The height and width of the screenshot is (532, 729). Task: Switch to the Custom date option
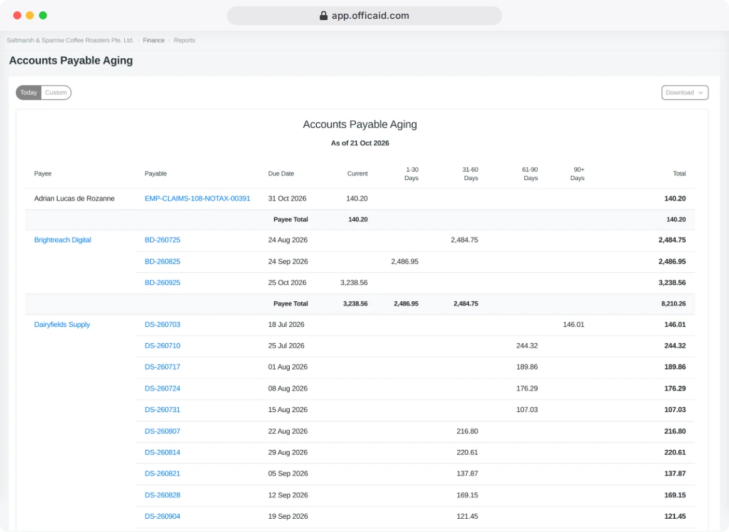point(56,93)
